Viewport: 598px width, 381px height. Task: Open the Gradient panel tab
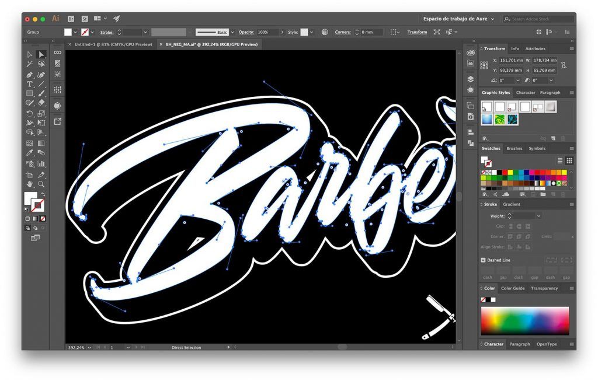512,205
